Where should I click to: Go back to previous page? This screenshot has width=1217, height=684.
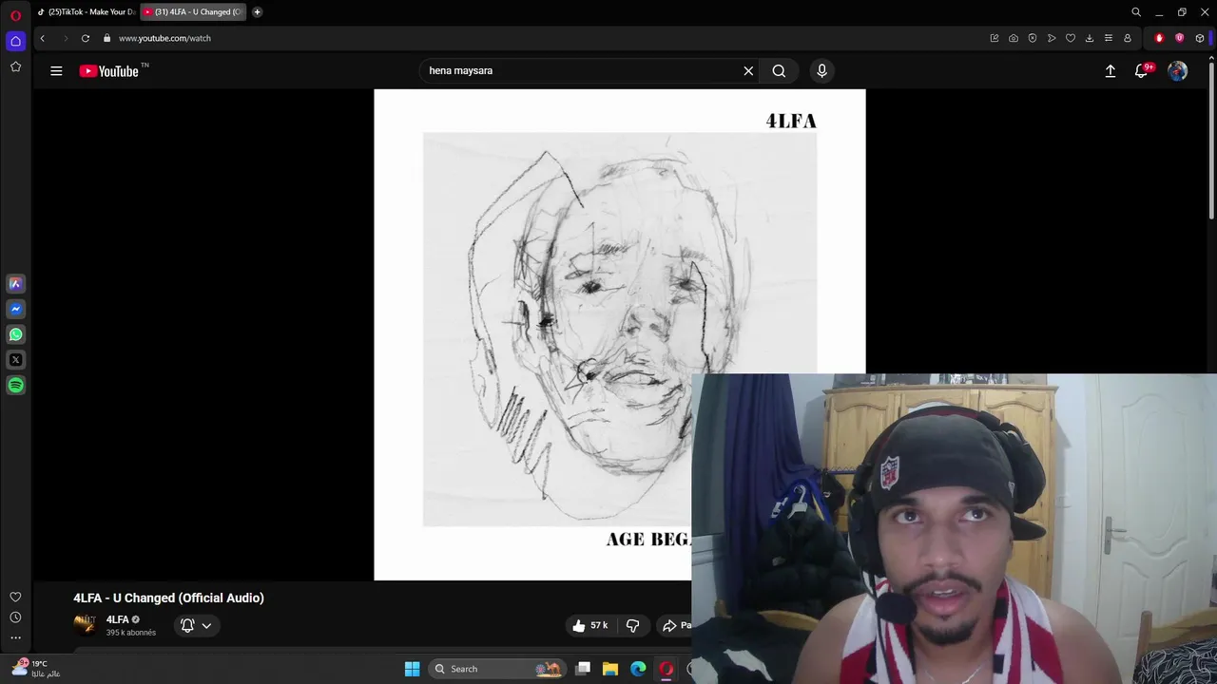point(42,38)
